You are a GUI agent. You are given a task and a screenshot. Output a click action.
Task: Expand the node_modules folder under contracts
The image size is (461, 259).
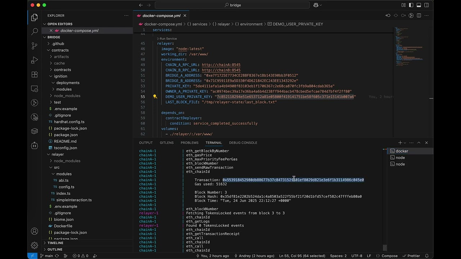click(x=67, y=96)
